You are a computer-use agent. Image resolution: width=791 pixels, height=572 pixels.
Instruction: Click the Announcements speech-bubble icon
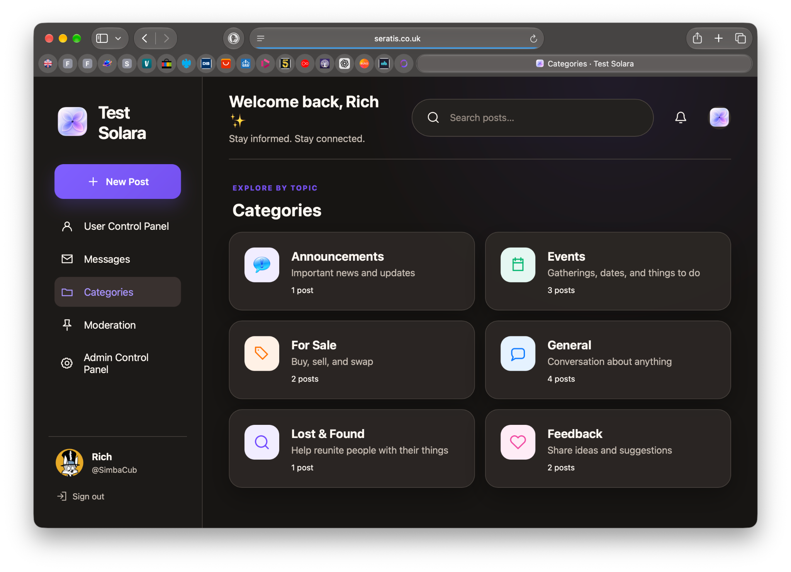[262, 265]
